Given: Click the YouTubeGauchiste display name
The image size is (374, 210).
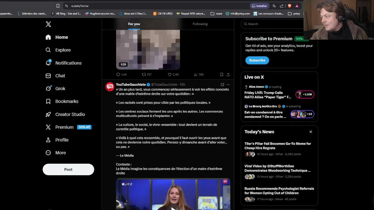Looking at the screenshot, I should click(x=131, y=85).
